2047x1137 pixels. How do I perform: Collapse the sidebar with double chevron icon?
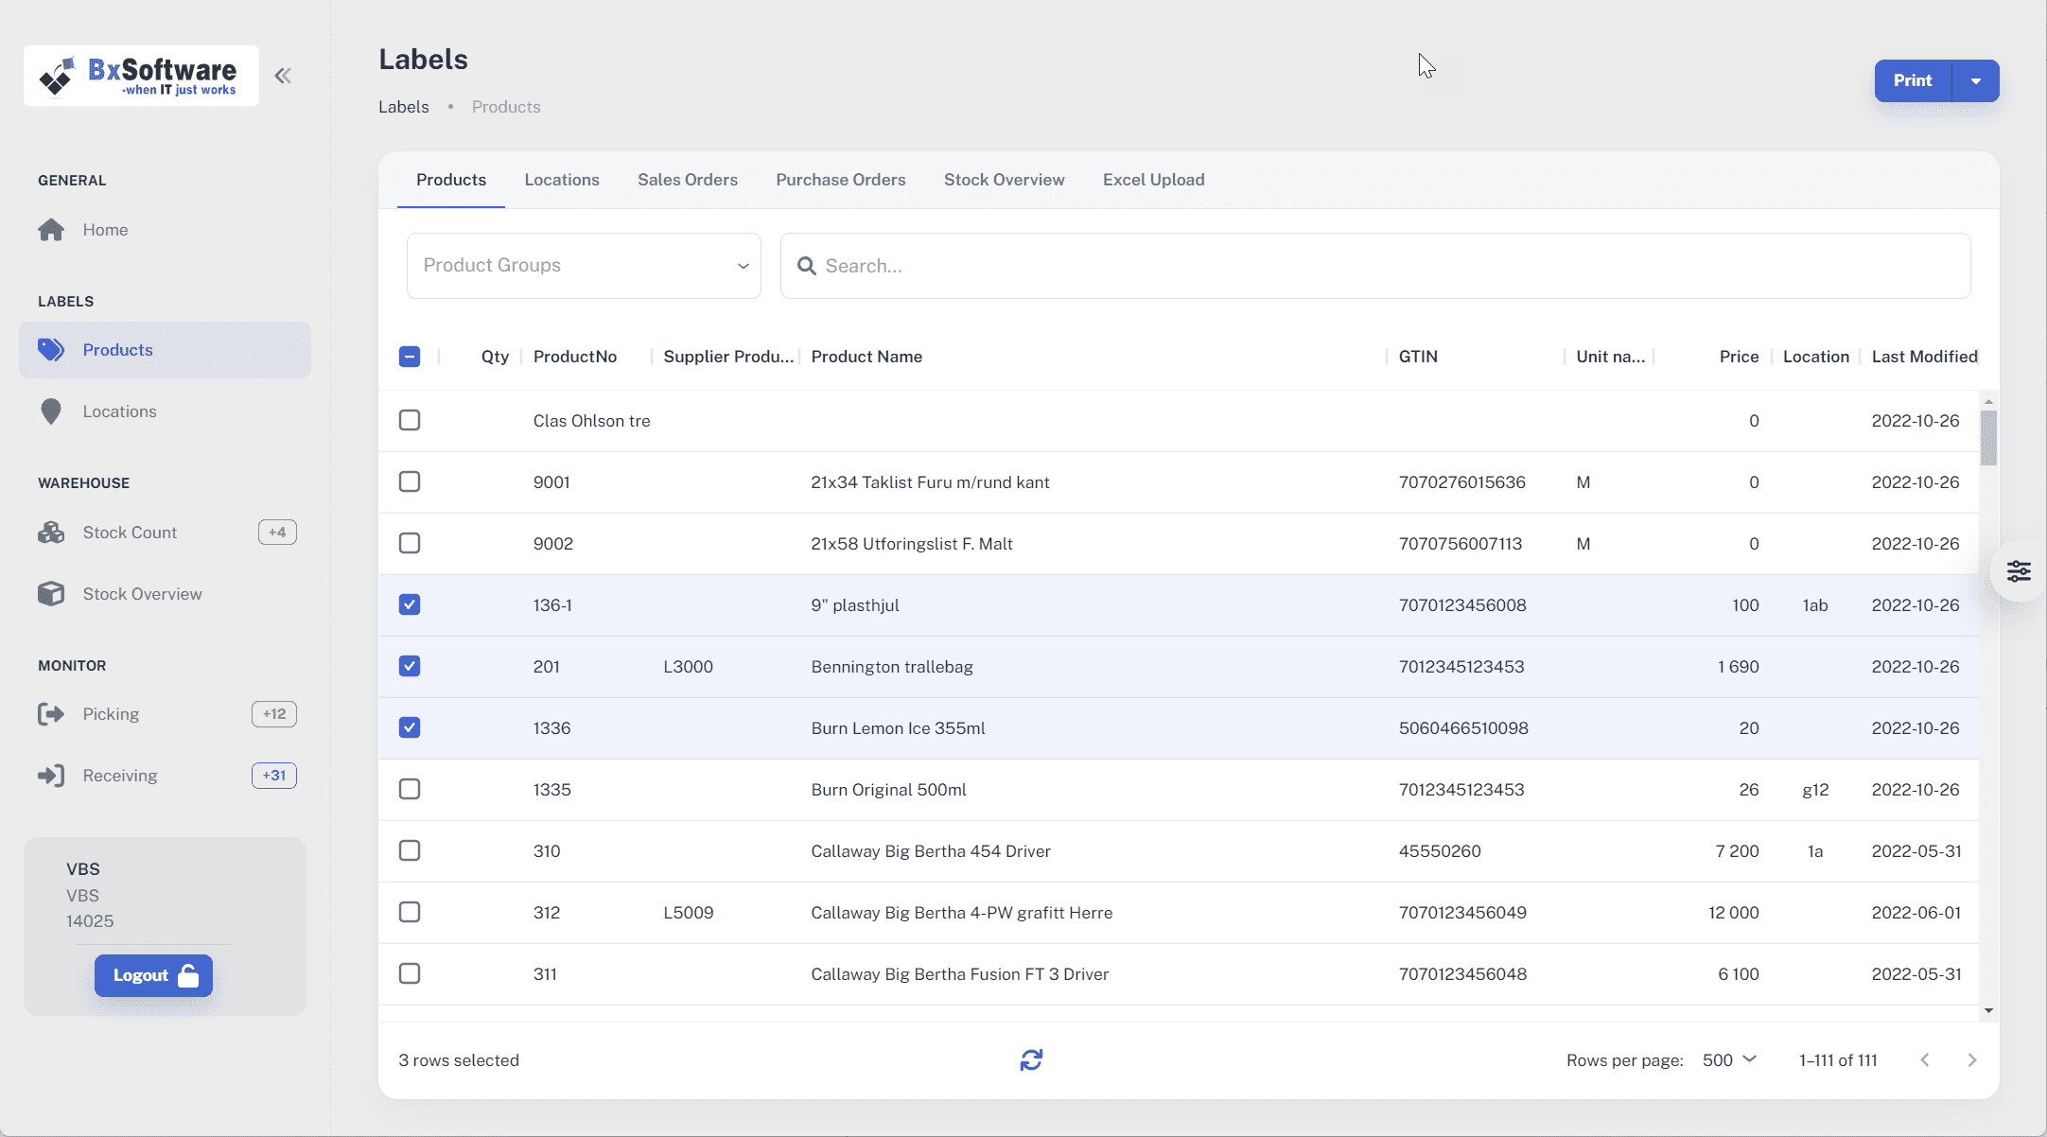283,76
